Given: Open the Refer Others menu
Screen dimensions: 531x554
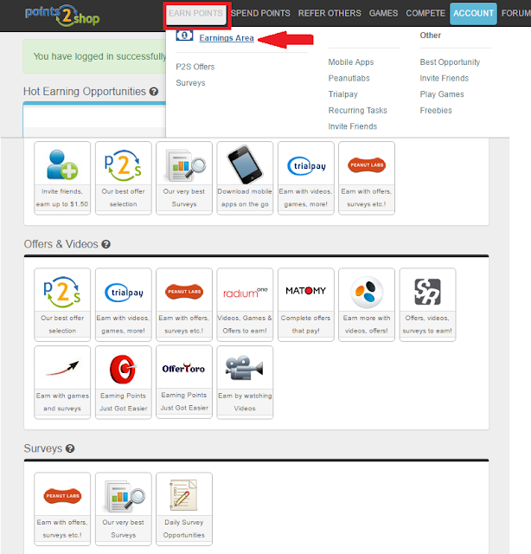Looking at the screenshot, I should tap(329, 14).
